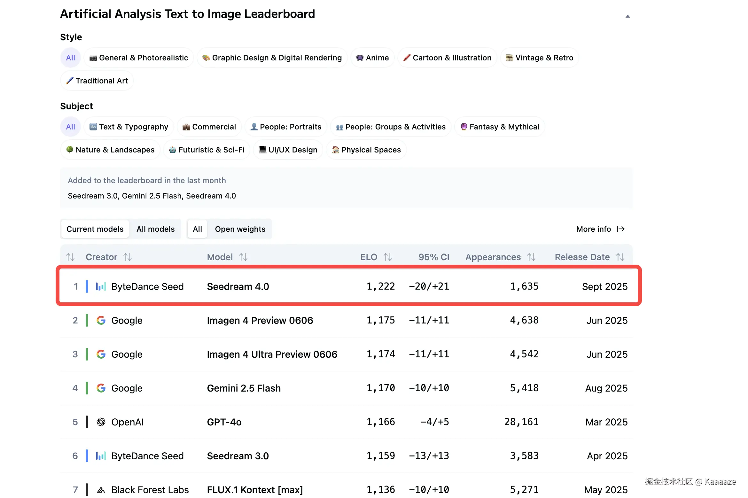Sort by the Model column arrows

(243, 257)
